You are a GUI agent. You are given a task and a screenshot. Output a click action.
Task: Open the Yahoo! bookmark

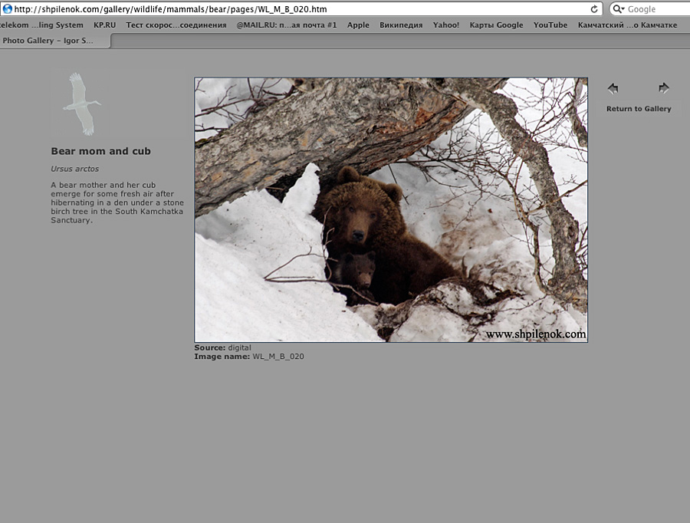click(446, 25)
